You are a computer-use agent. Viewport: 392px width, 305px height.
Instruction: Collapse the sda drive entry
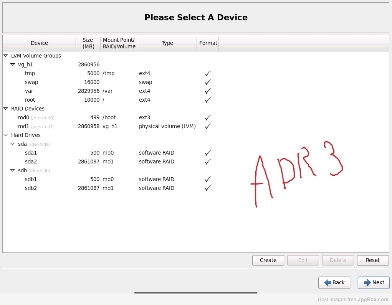13,144
